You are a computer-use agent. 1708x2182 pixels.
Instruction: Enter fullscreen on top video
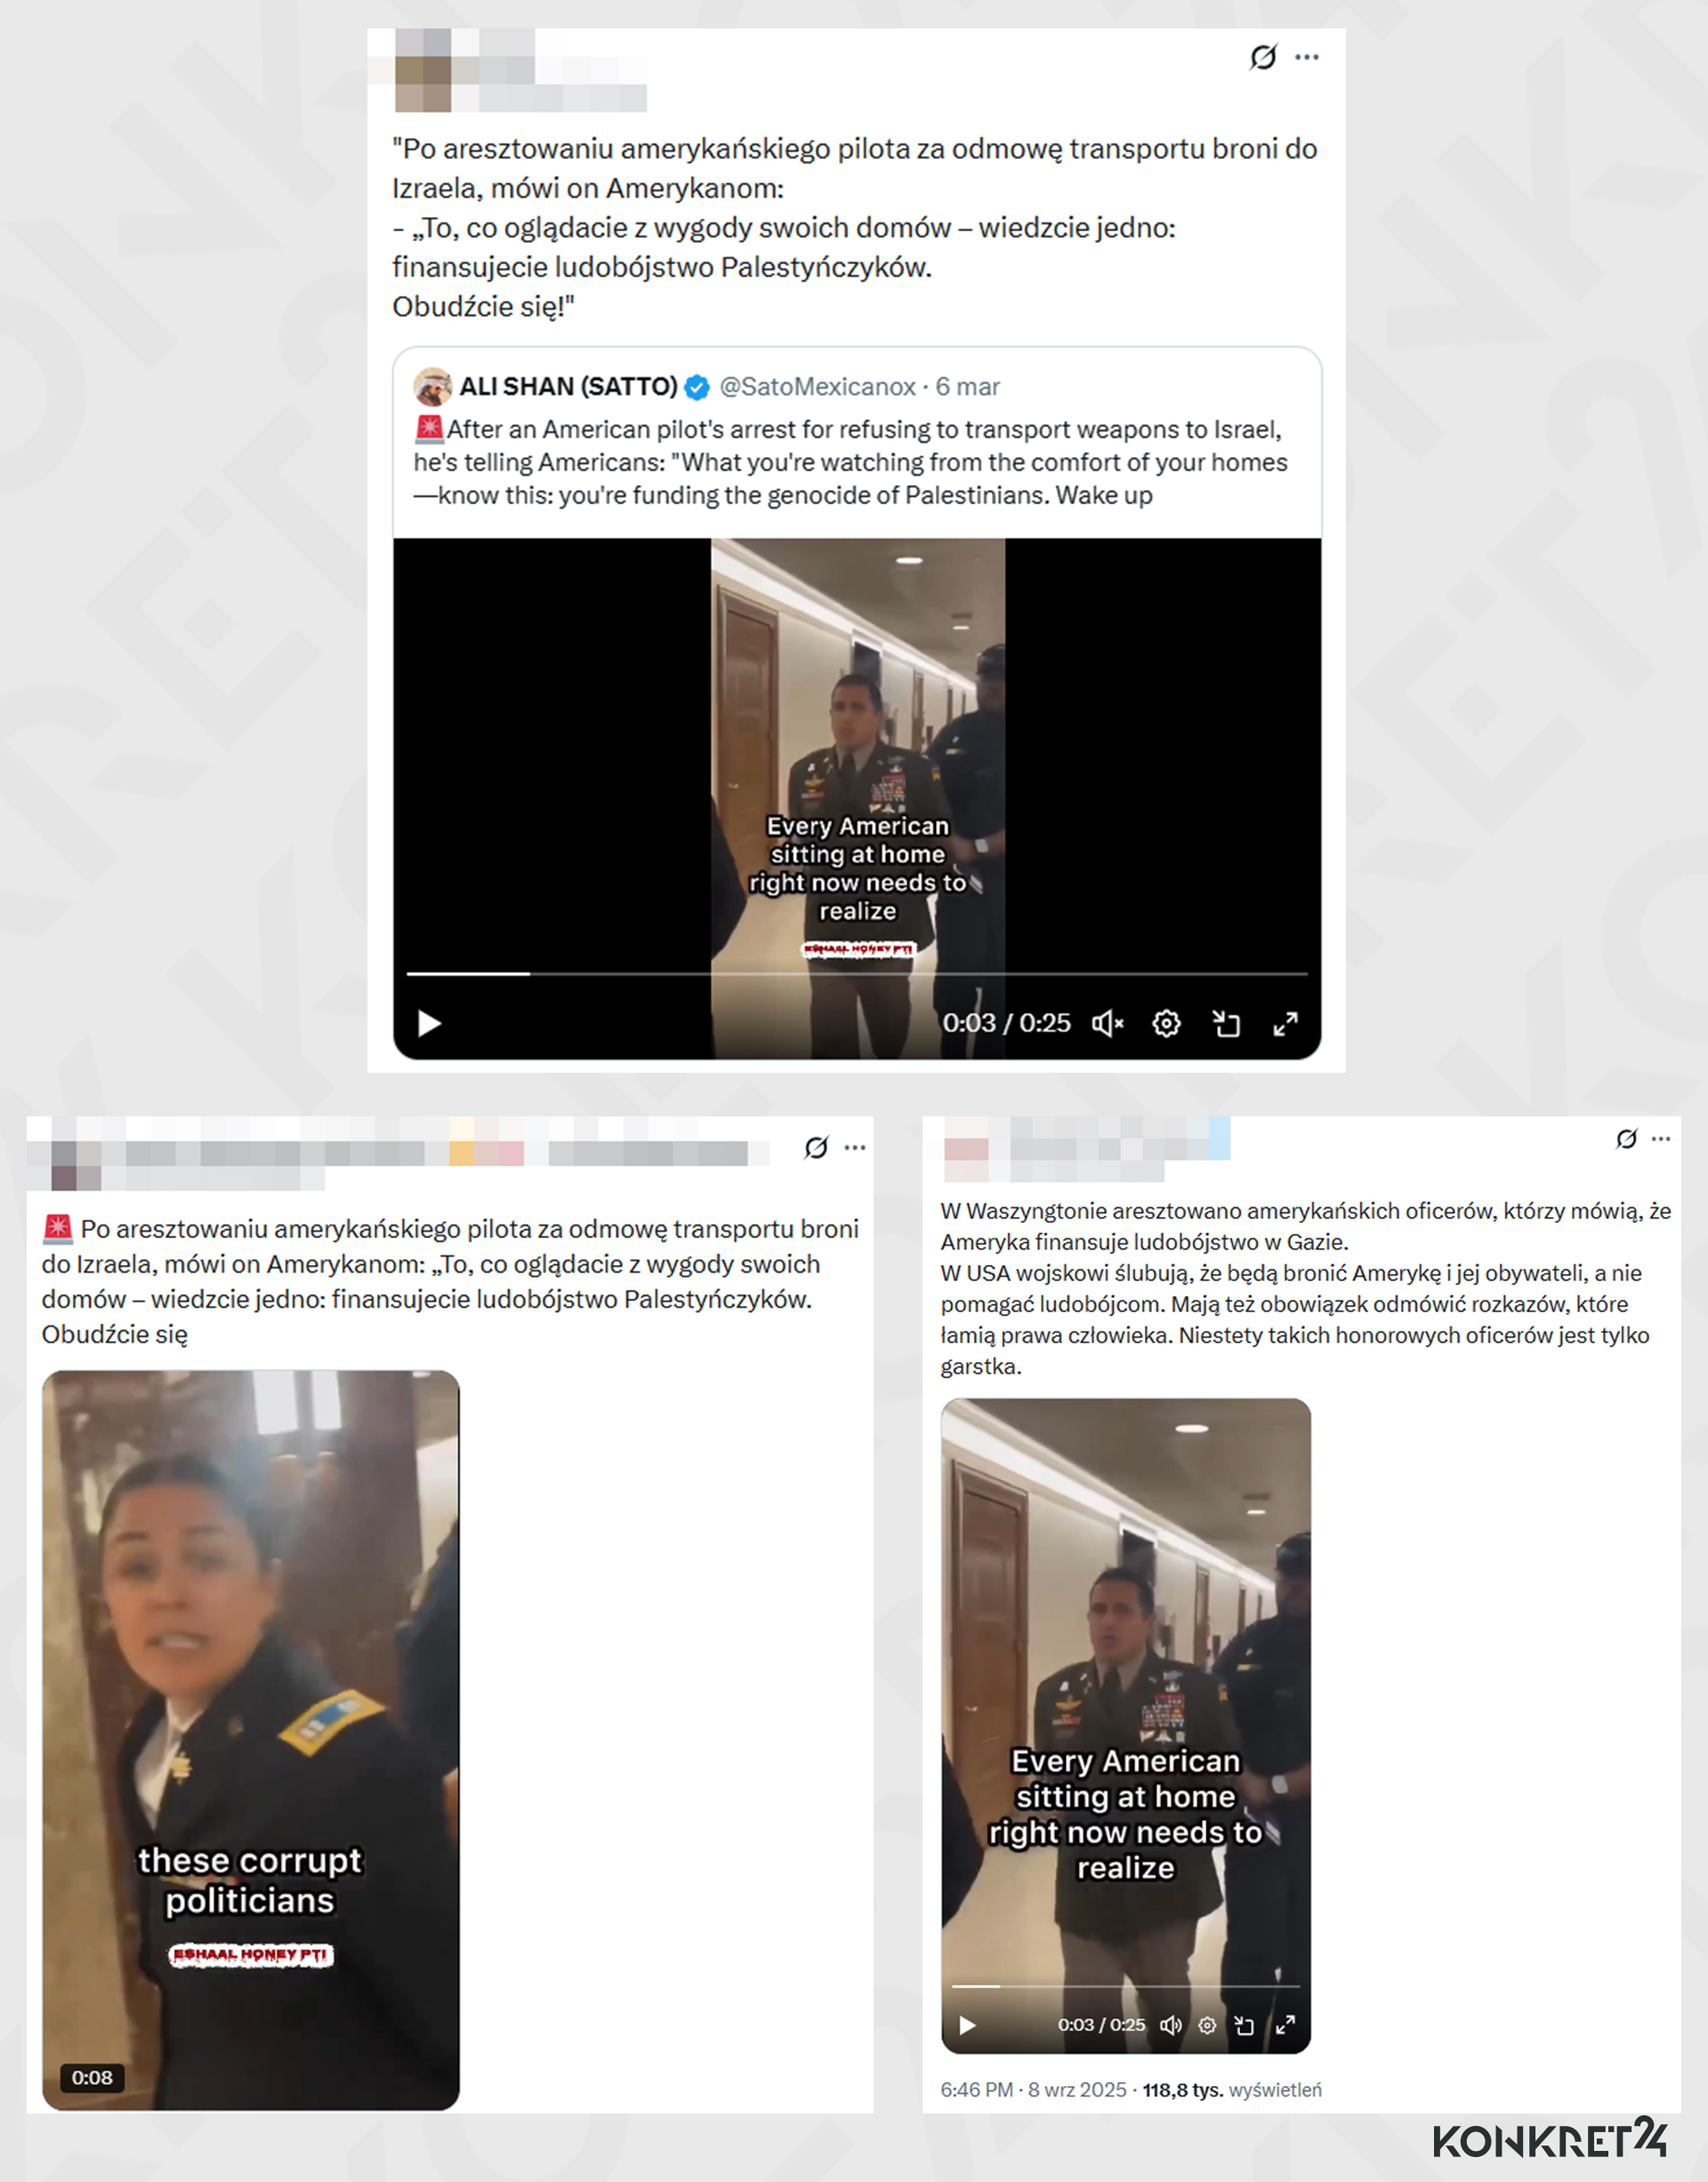(x=1285, y=1023)
